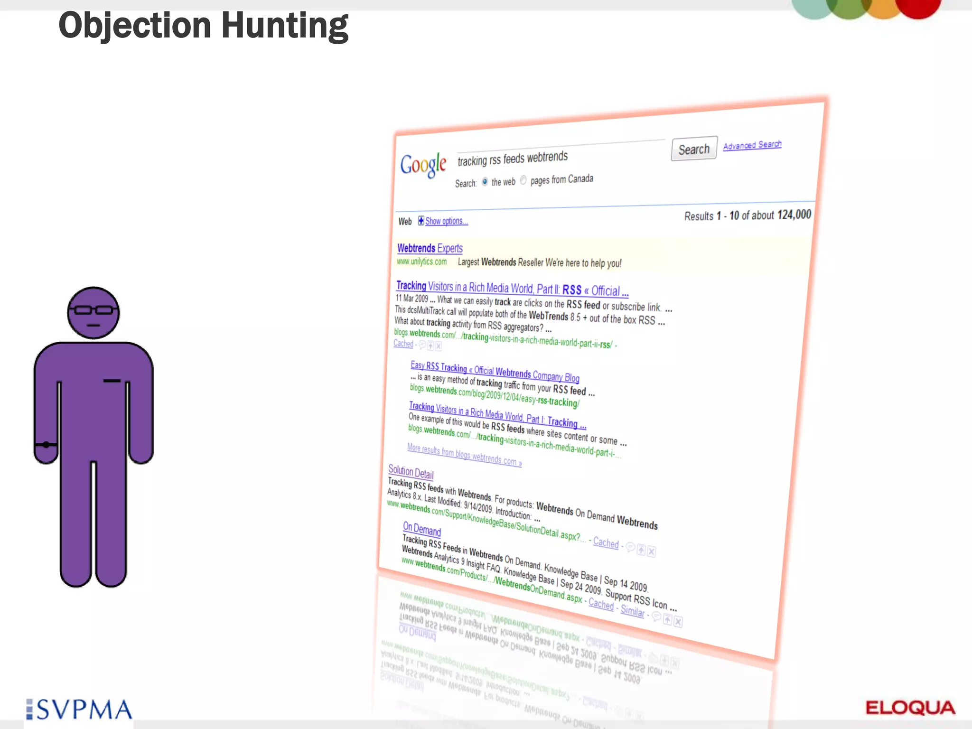972x729 pixels.
Task: Open Cached link under blogs.webtrends.com Part II result
Action: click(x=403, y=344)
